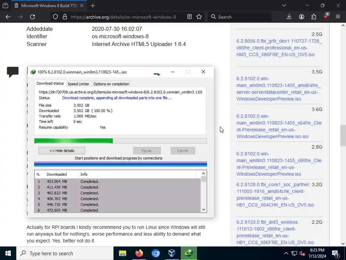The width and height of the screenshot is (346, 260).
Task: Open File Explorer from taskbar
Action: (122, 253)
